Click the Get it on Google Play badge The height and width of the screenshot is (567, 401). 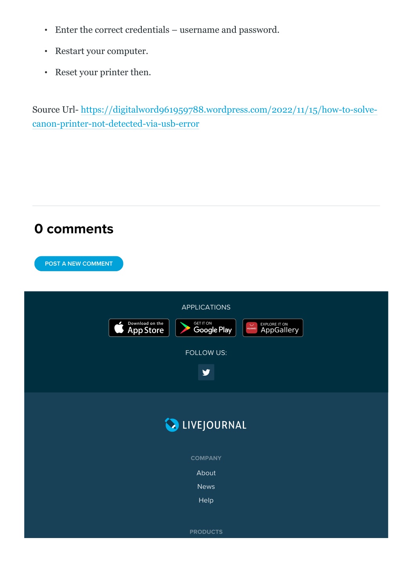click(206, 328)
